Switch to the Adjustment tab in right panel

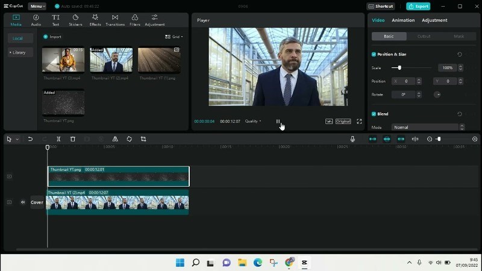tap(434, 20)
